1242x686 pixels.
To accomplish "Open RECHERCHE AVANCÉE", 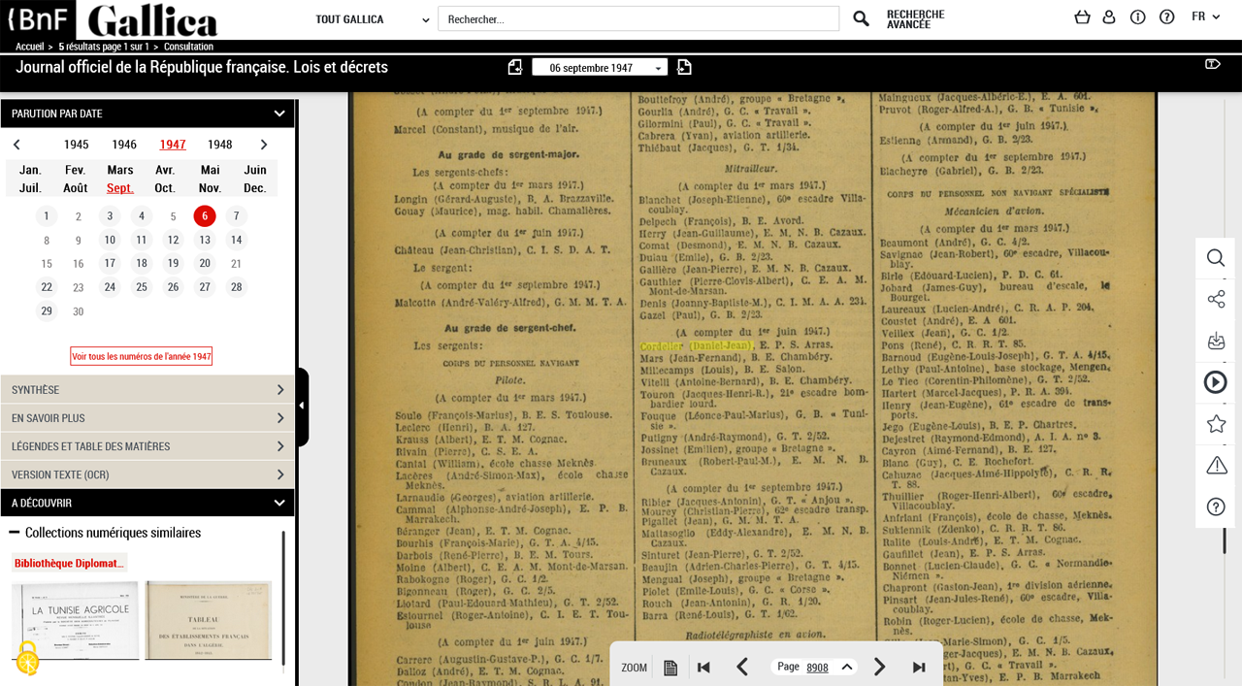I will point(915,19).
